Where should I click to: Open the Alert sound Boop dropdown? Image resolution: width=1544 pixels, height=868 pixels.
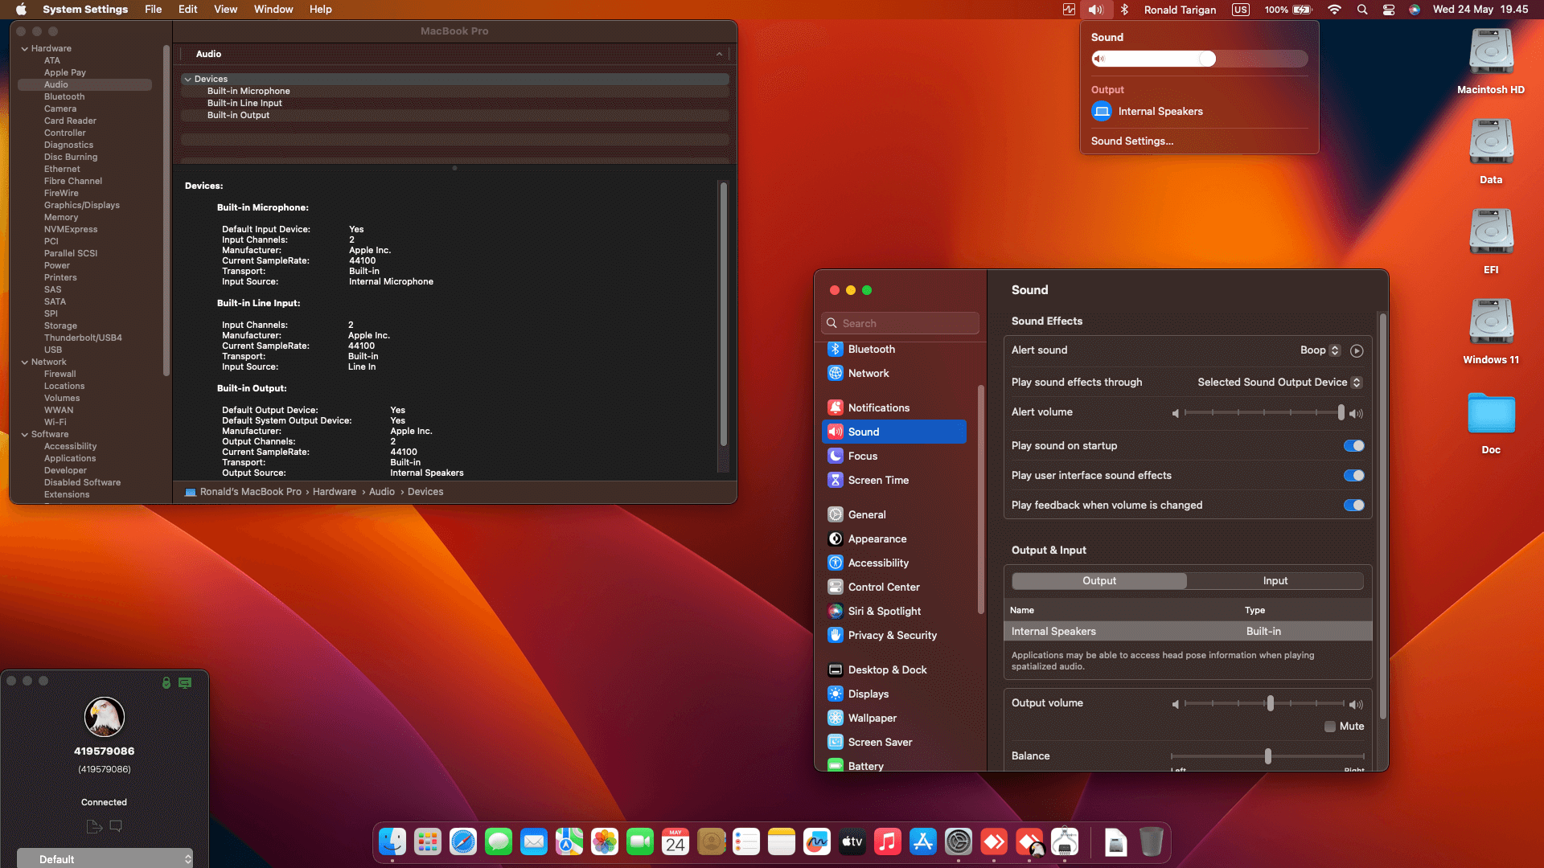pyautogui.click(x=1320, y=350)
